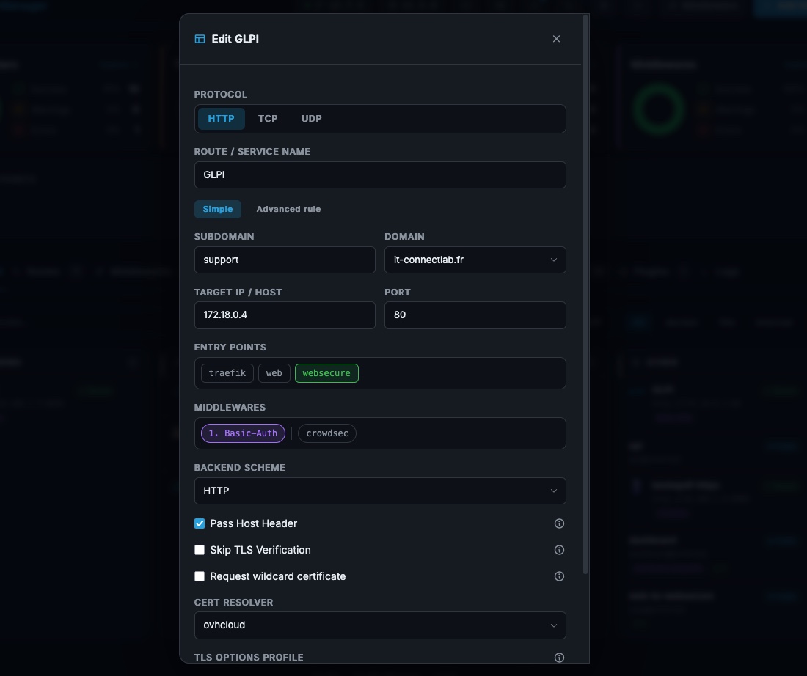This screenshot has width=807, height=676.
Task: Open the Domain dropdown
Action: point(475,260)
